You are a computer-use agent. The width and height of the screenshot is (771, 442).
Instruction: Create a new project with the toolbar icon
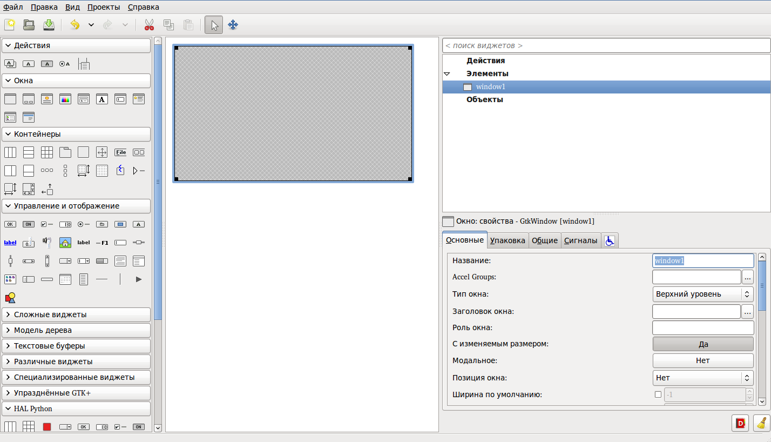[10, 25]
